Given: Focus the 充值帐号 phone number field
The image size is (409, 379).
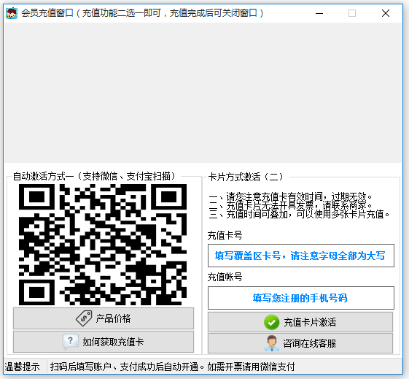Looking at the screenshot, I should [x=301, y=298].
